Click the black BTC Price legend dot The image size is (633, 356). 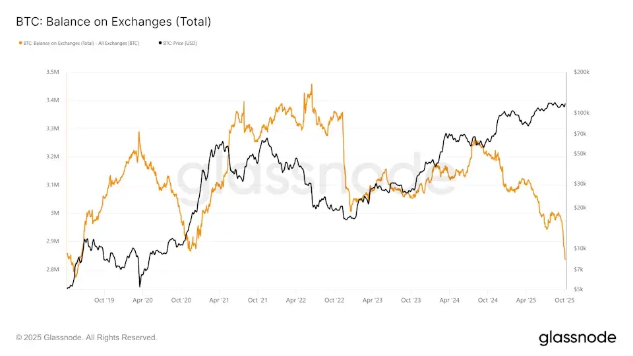(160, 43)
